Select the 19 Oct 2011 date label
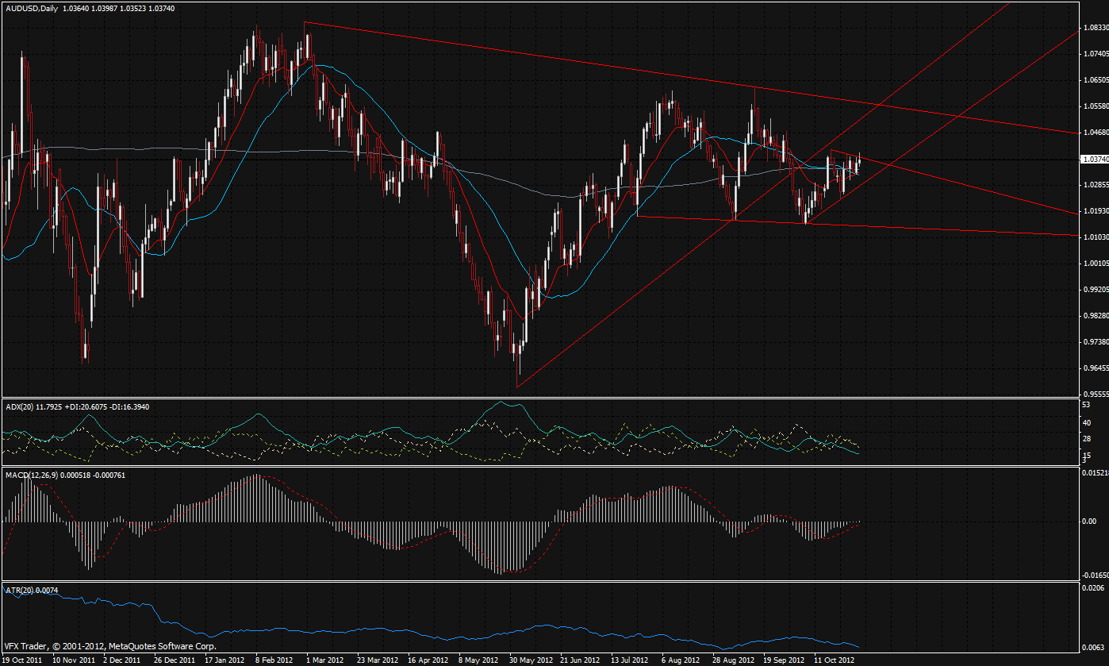This screenshot has height=666, width=1109. pos(23,660)
